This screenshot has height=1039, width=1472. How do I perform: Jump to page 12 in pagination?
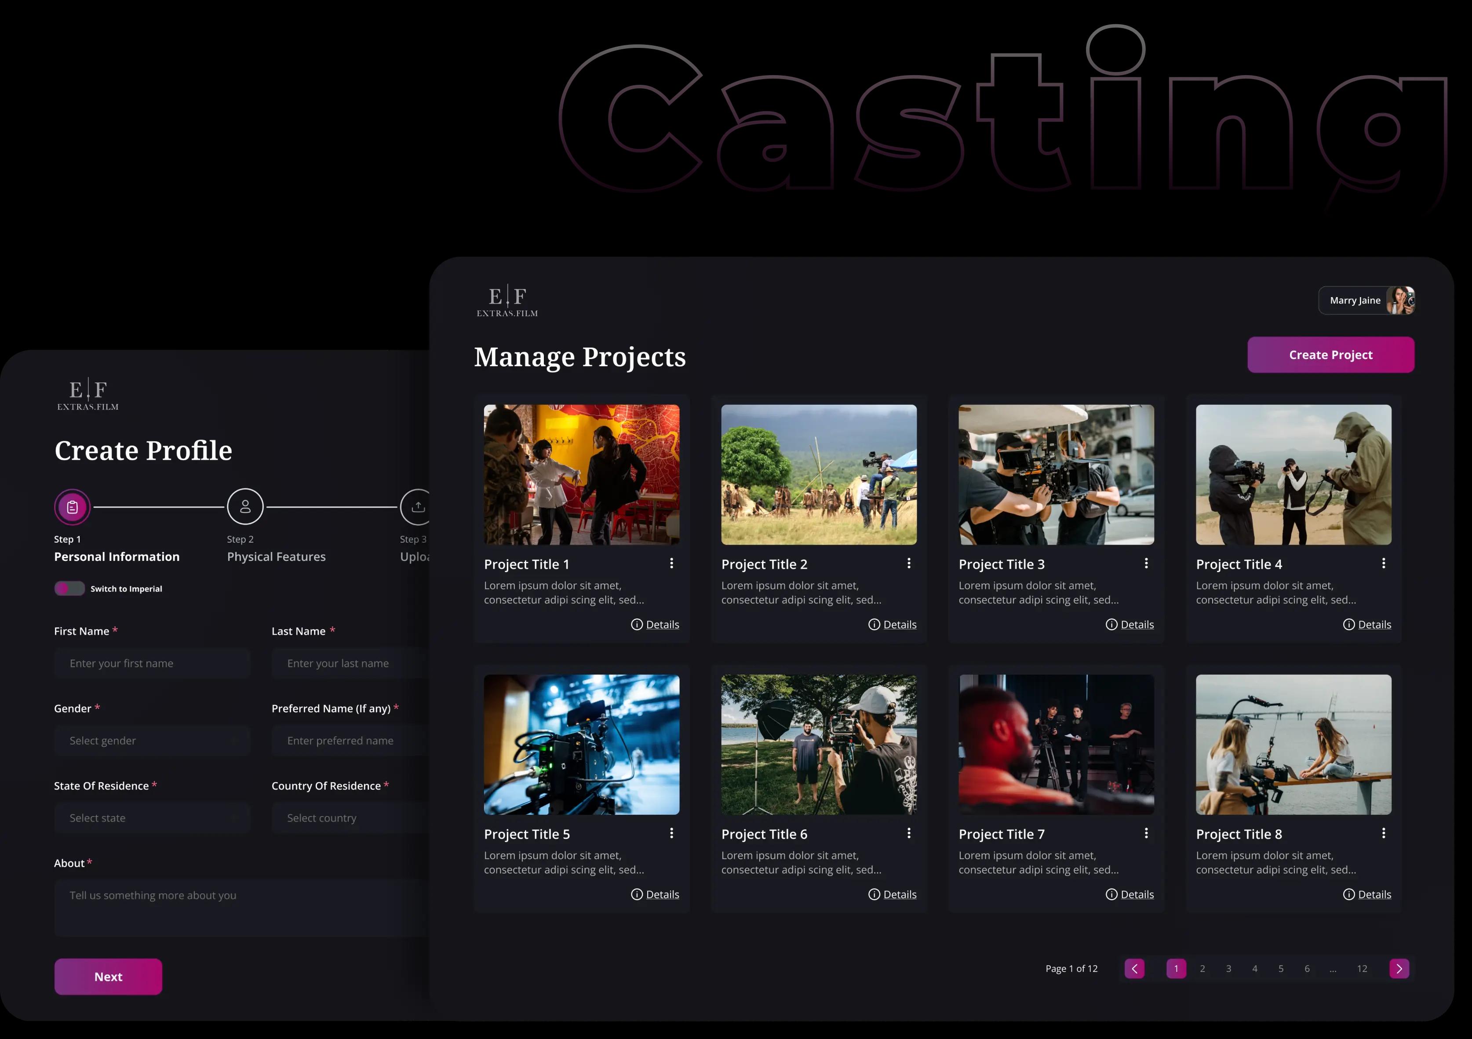click(1362, 969)
